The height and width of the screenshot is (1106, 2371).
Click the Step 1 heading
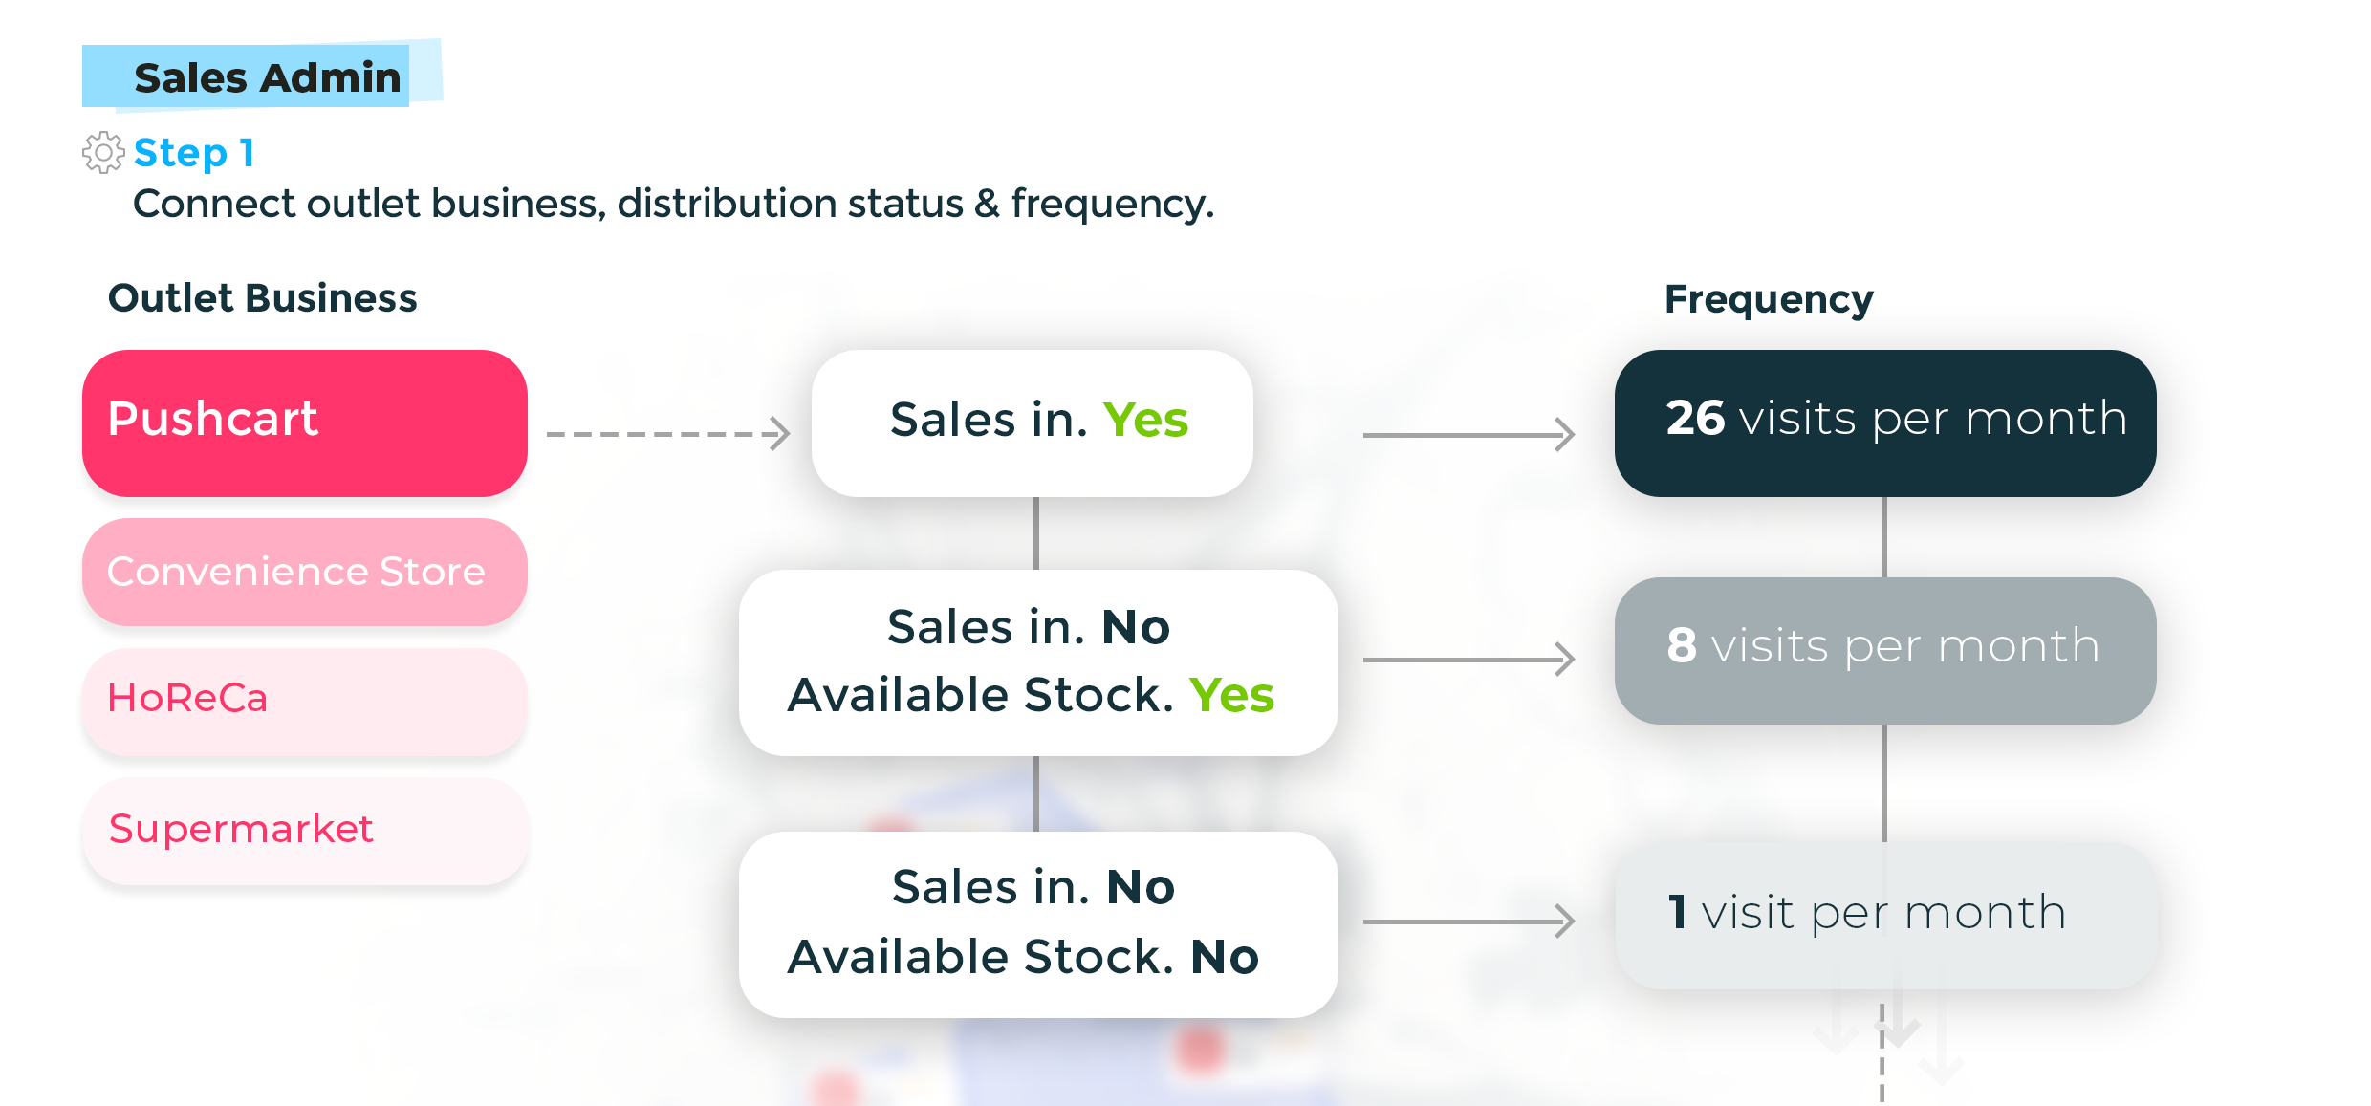pyautogui.click(x=194, y=153)
